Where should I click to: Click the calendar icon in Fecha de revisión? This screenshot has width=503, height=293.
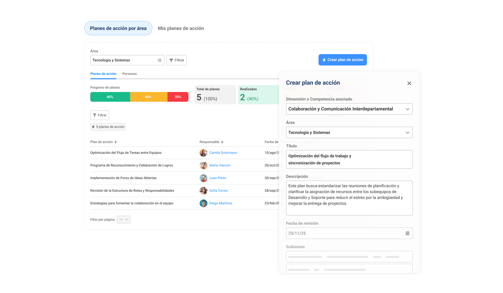pos(407,233)
